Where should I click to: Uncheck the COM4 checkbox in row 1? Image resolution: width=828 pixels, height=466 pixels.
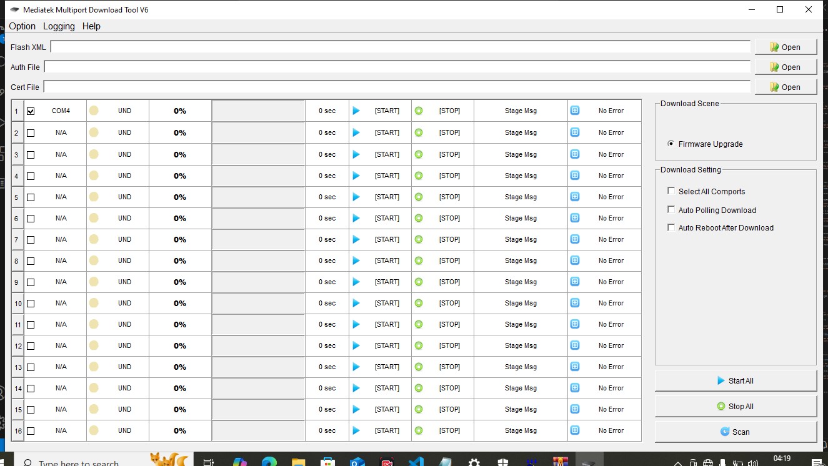click(x=31, y=111)
